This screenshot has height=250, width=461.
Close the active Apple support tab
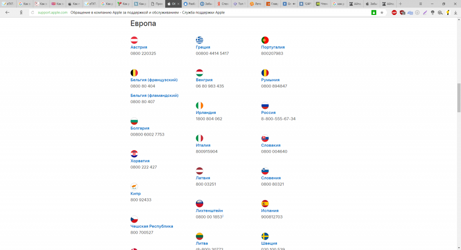tap(179, 4)
